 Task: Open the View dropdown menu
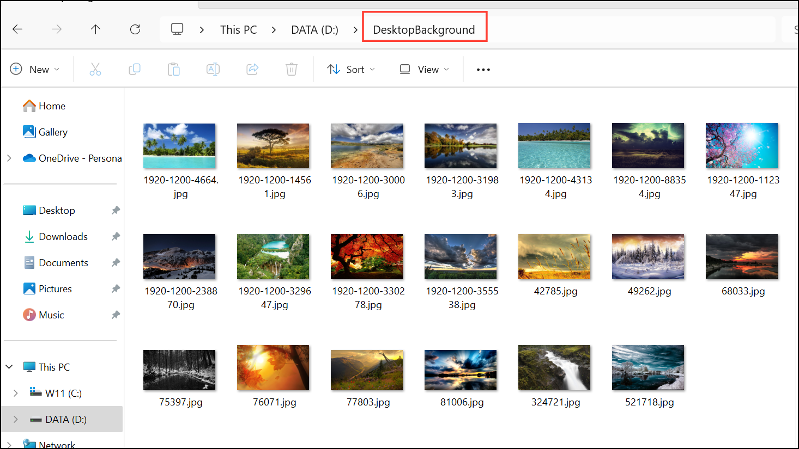pyautogui.click(x=424, y=69)
